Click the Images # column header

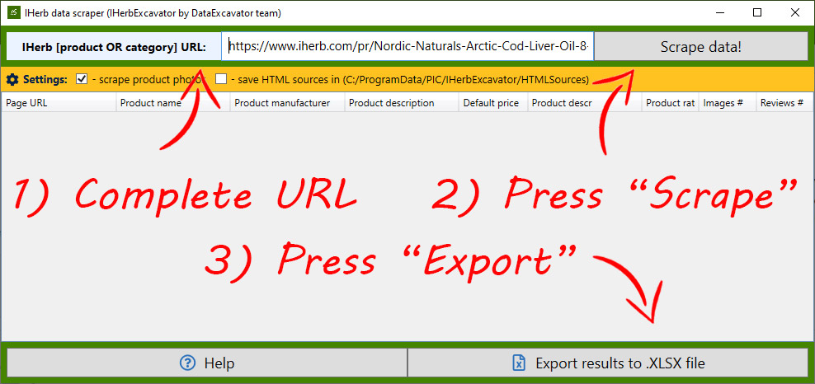(x=728, y=103)
